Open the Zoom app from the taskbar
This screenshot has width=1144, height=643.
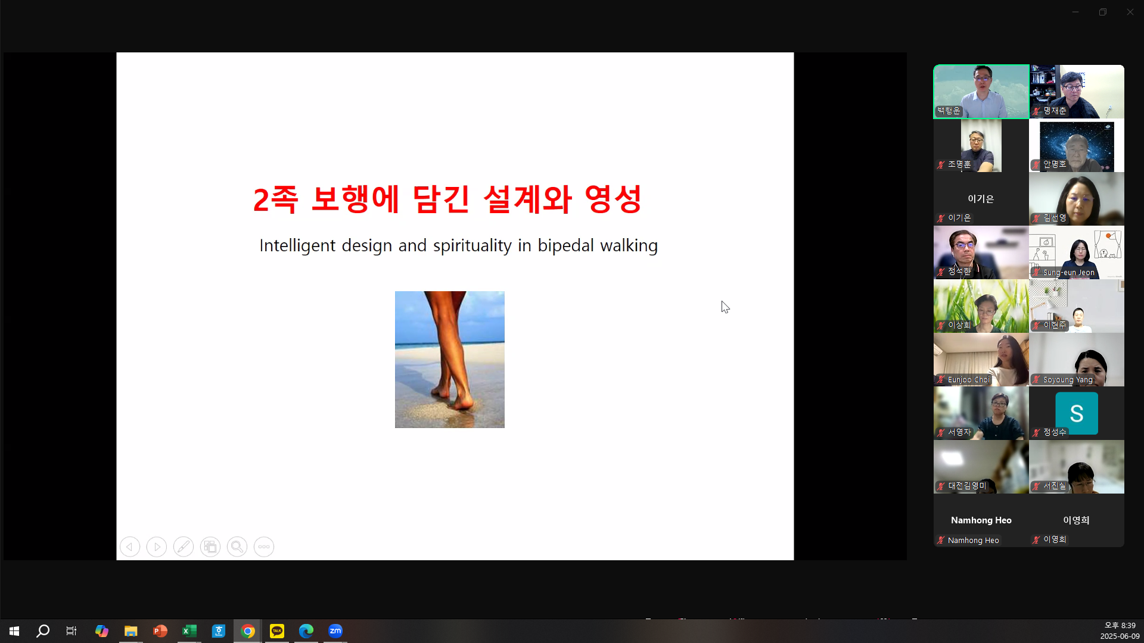(x=335, y=631)
